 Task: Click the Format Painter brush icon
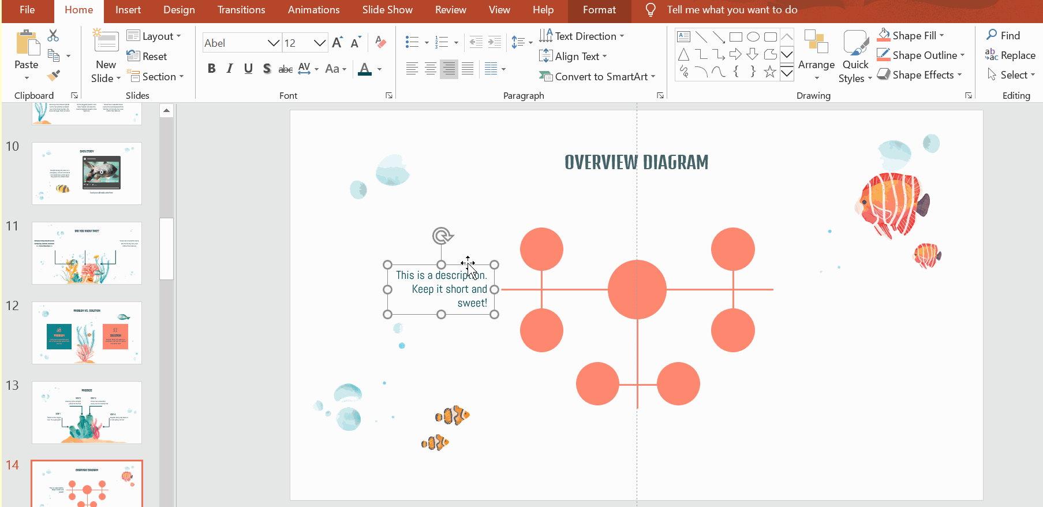(x=54, y=76)
